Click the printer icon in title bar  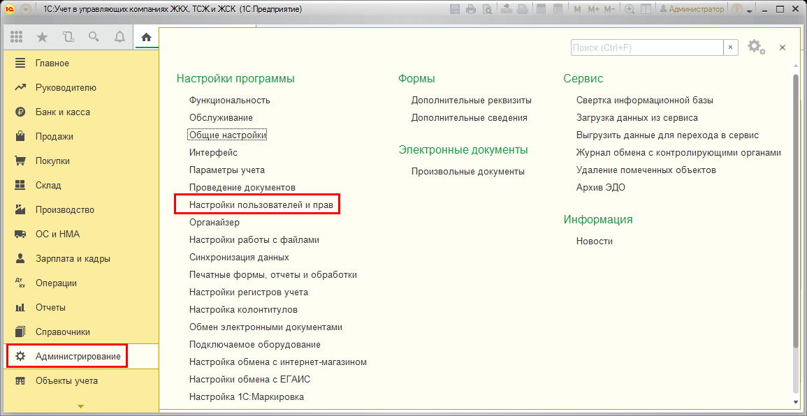[x=470, y=9]
